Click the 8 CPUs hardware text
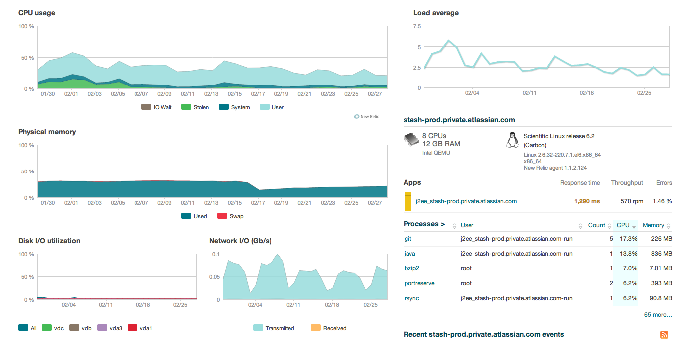 click(434, 136)
